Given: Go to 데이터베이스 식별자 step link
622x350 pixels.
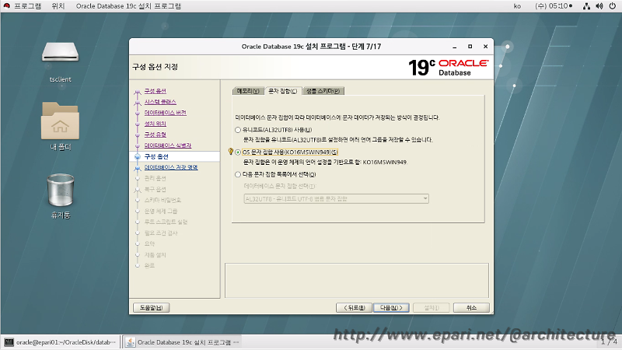Looking at the screenshot, I should click(168, 145).
